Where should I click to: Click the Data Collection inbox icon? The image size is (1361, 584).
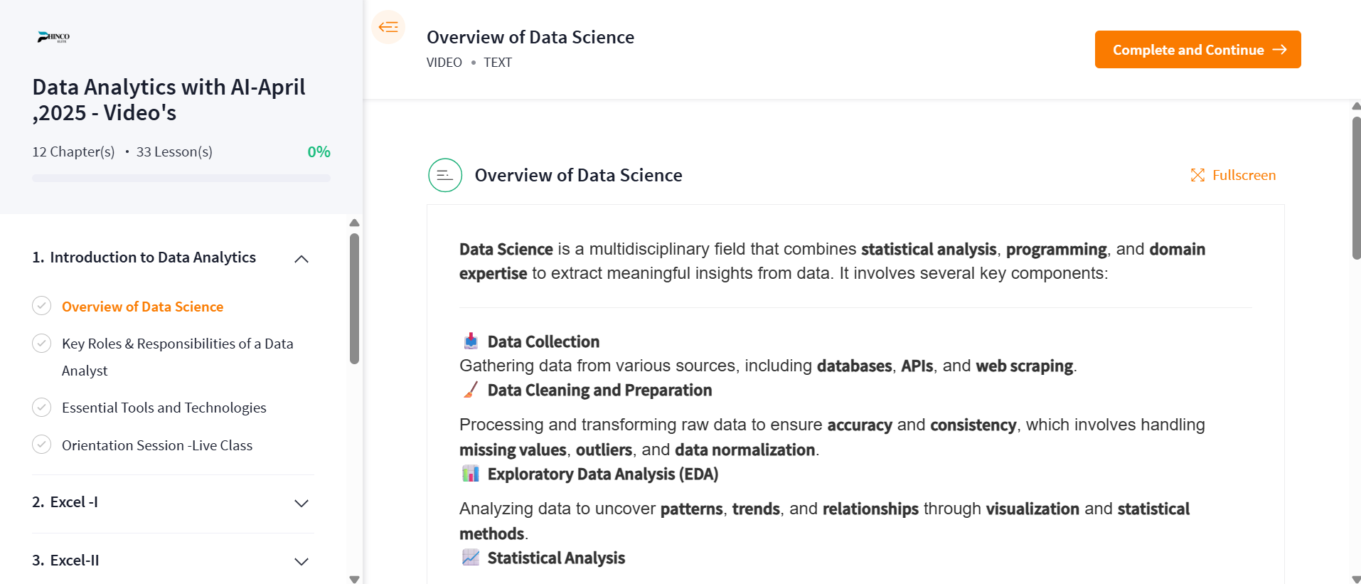coord(471,341)
